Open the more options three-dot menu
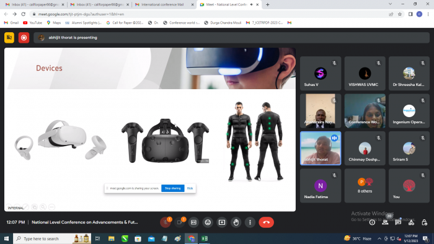The width and height of the screenshot is (434, 244). [250, 222]
